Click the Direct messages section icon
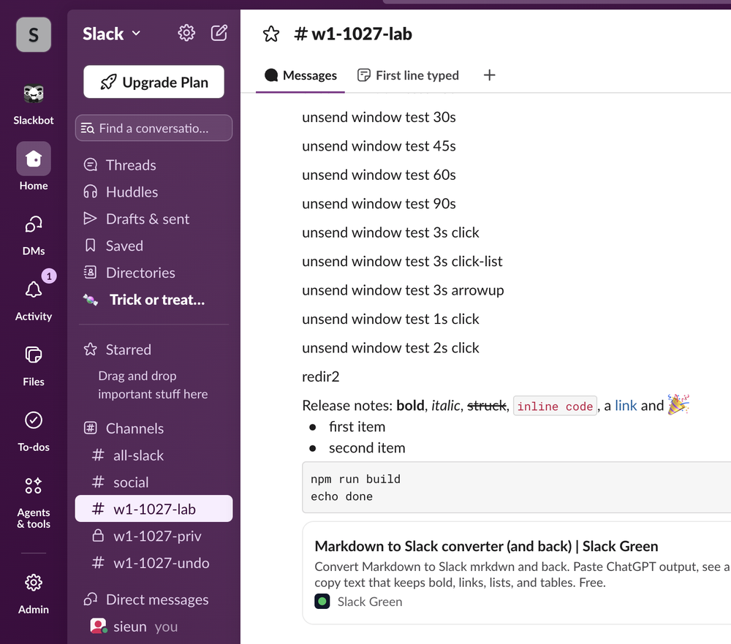Image resolution: width=731 pixels, height=644 pixels. (x=91, y=599)
